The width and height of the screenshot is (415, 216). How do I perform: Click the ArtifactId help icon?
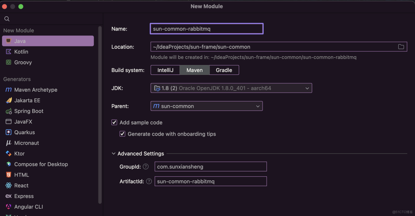(149, 181)
